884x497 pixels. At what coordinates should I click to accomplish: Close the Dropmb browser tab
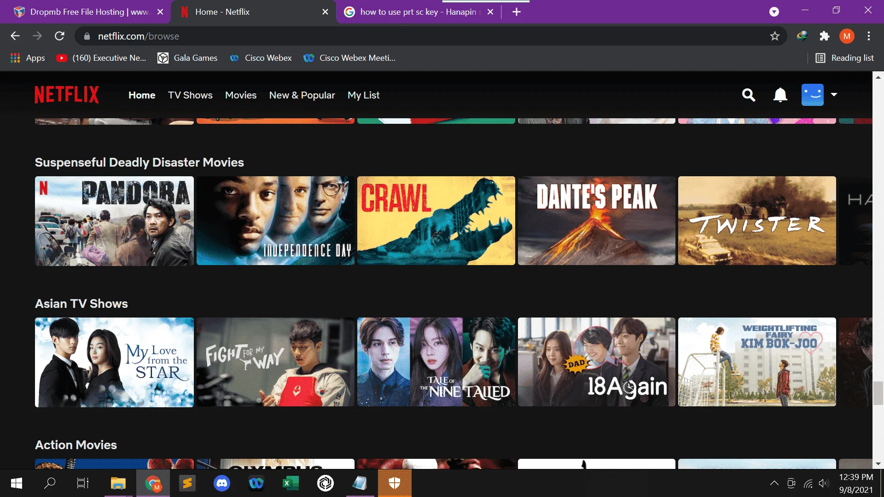(x=160, y=12)
